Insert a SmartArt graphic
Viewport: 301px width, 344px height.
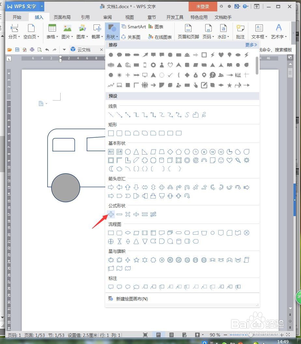134,27
